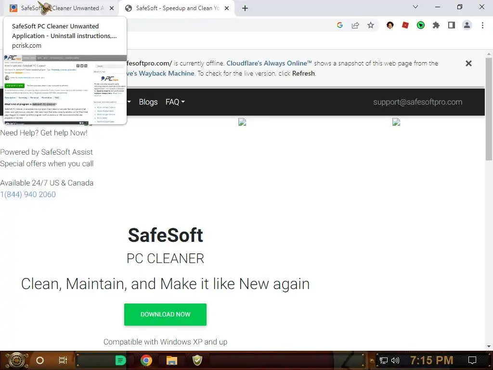Viewport: 493px width, 370px height.
Task: Open the notification action center
Action: 472,360
